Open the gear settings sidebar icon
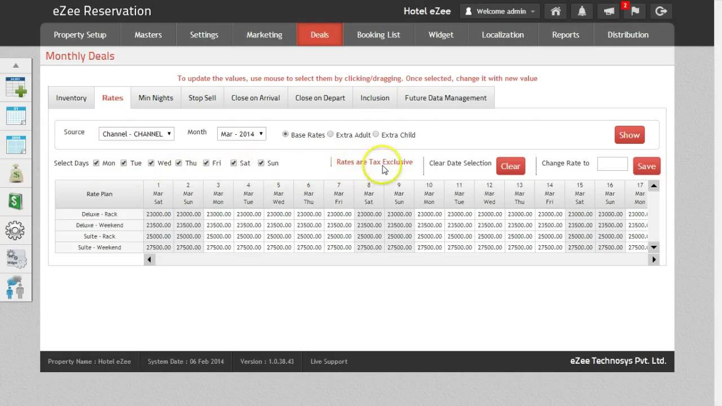 coord(15,230)
